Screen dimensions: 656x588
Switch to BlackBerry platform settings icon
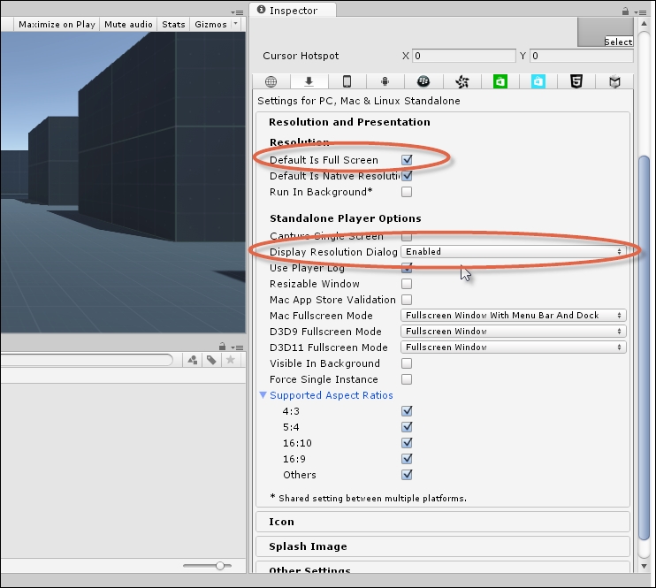click(x=423, y=81)
